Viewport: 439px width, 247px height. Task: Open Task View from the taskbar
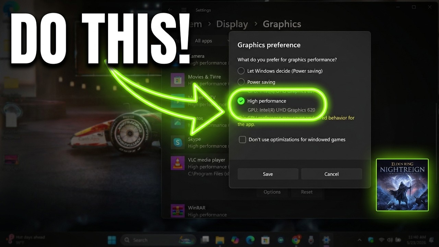click(205, 240)
